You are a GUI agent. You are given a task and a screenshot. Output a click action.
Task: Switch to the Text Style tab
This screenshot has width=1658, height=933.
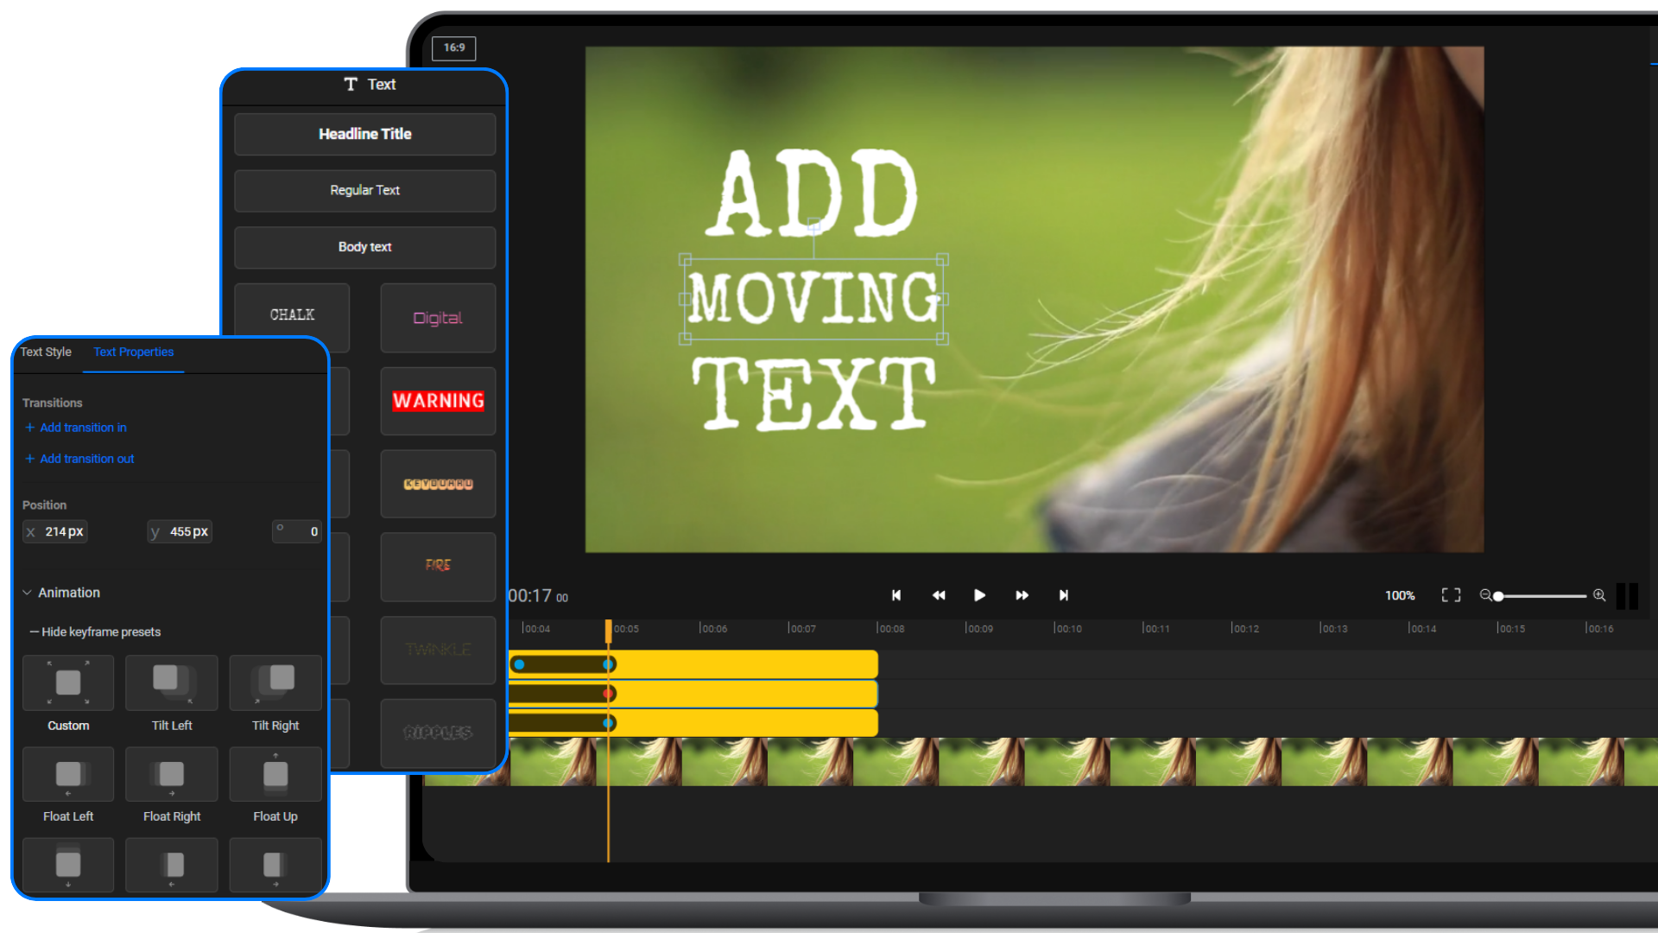pyautogui.click(x=46, y=352)
